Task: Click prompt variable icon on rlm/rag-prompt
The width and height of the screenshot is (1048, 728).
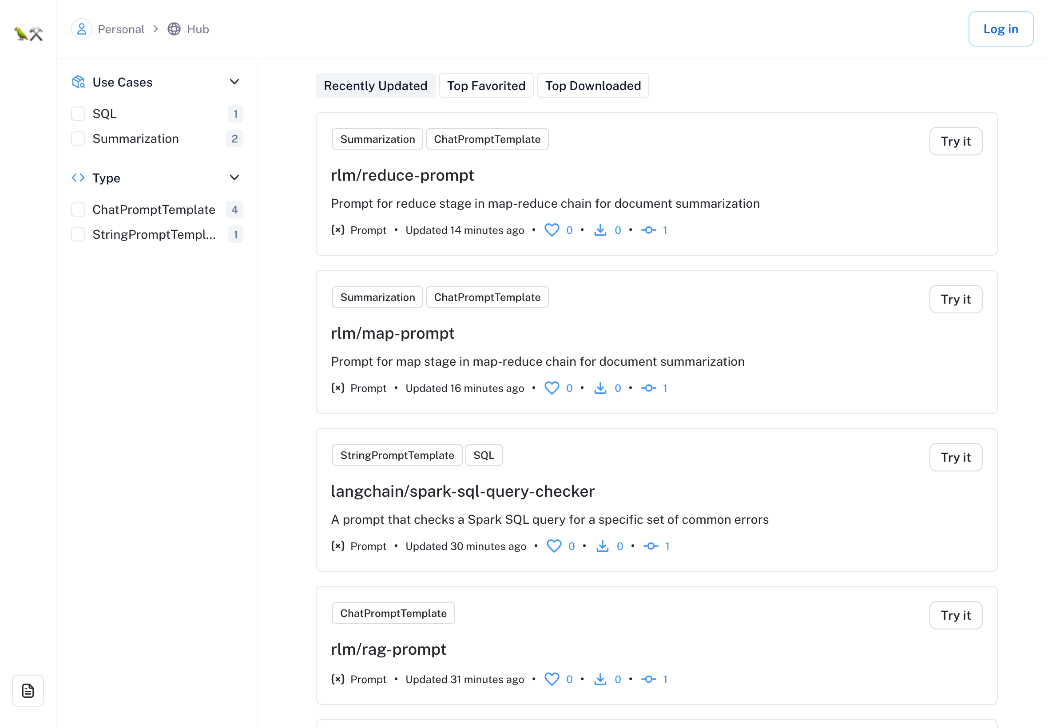Action: 337,679
